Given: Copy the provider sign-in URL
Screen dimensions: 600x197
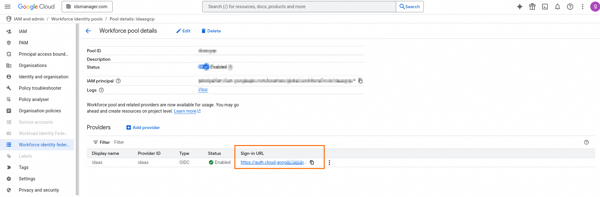Looking at the screenshot, I should [312, 162].
